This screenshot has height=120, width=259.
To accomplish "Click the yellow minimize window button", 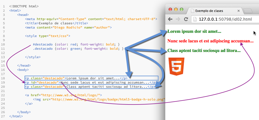I will (176, 9).
